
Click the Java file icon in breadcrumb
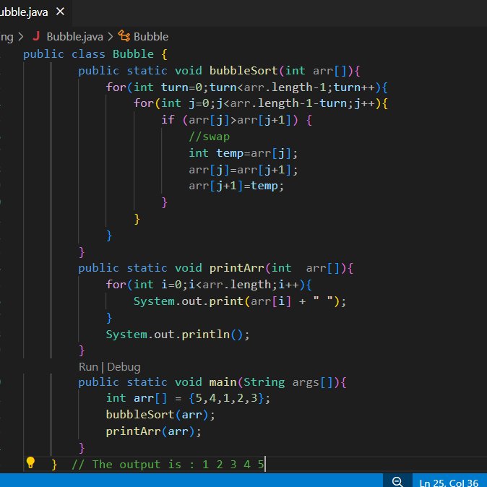36,36
